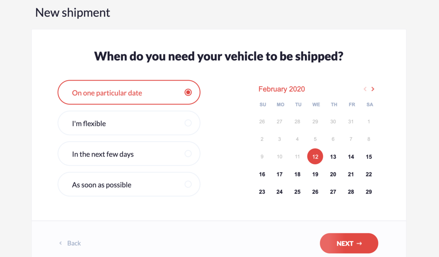Click the left chevron to view January 2020
Viewport: 439px width, 257px height.
point(364,89)
